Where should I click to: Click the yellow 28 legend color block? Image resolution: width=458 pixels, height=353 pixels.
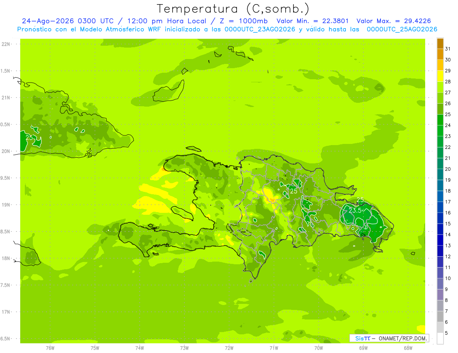440,77
